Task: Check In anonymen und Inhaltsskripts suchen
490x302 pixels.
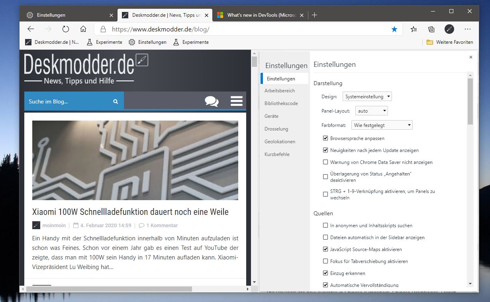Action: coord(325,226)
